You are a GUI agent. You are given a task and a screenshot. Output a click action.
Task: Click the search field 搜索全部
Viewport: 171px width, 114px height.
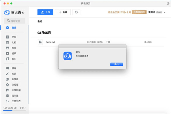[15, 21]
